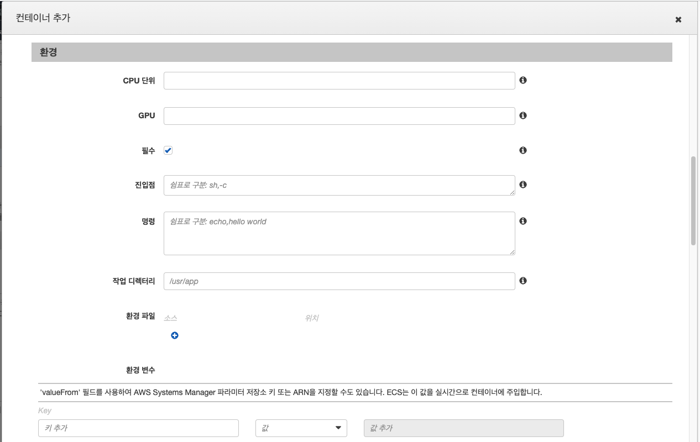Open the 명령 field's info icon
This screenshot has height=442, width=700.
coord(523,221)
